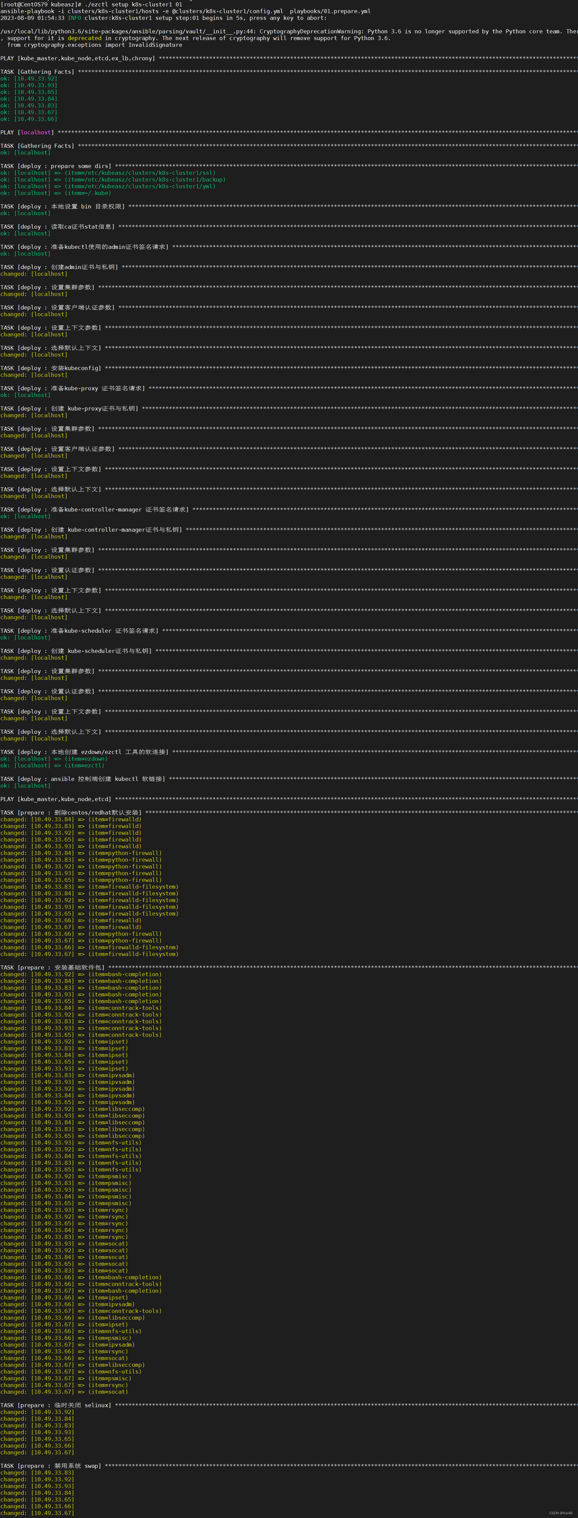This screenshot has width=578, height=1518.
Task: Click "TASK [deploy : 安装kubeconfig]"
Action: [51, 368]
